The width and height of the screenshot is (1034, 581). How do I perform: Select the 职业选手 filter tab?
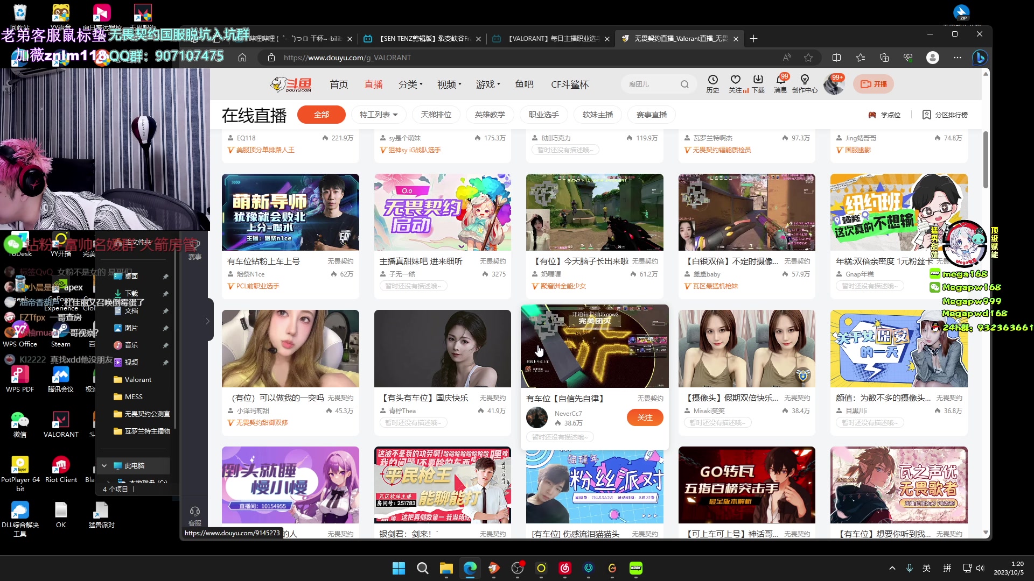coord(544,115)
